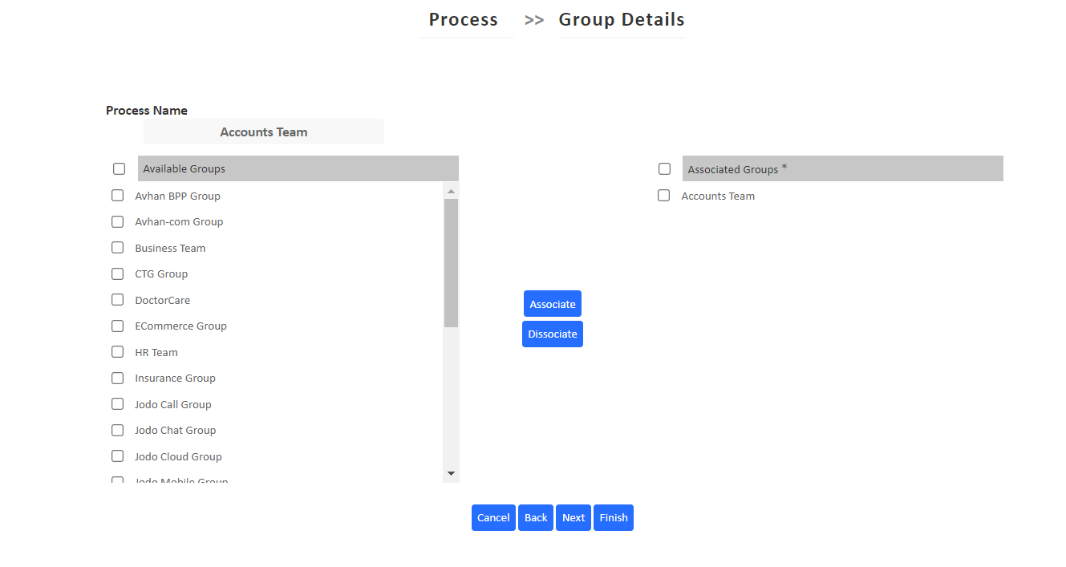Go back using the Back button
This screenshot has height=567, width=1066.
pos(535,517)
